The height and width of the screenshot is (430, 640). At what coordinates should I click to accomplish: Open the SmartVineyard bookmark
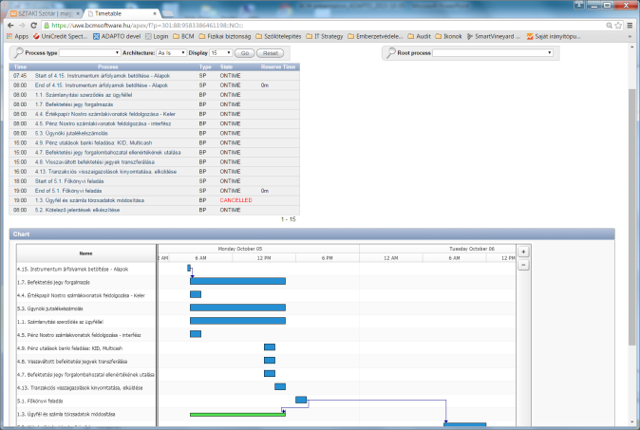pos(494,36)
